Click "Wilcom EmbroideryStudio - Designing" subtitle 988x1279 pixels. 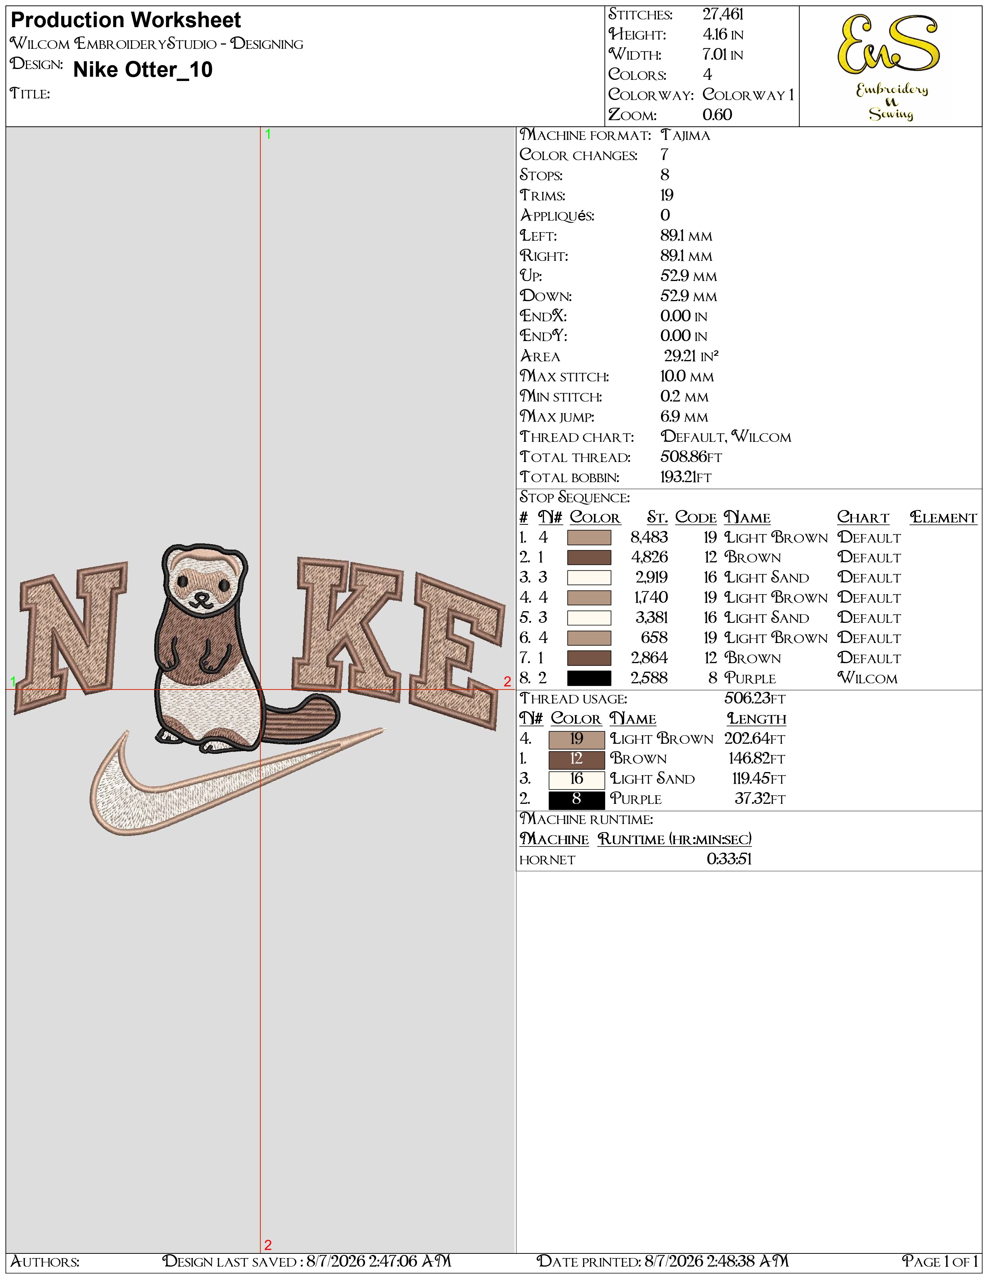point(157,44)
